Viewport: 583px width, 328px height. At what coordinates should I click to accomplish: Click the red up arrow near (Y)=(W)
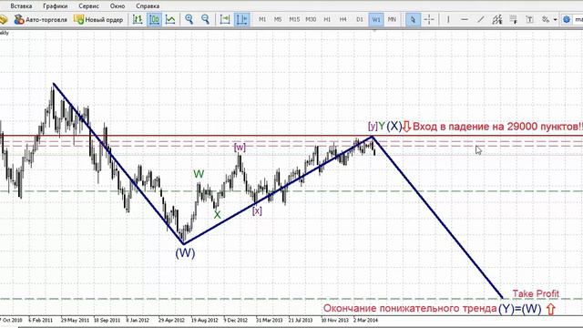(550, 309)
